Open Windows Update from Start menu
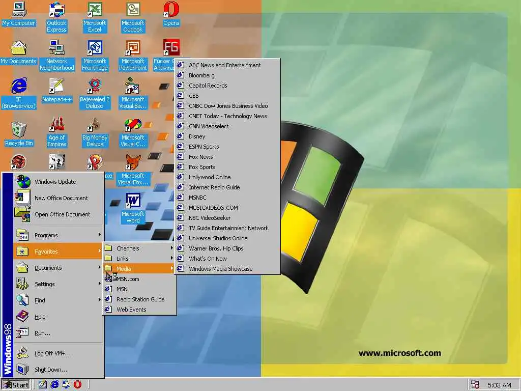521x391 pixels. [59, 182]
